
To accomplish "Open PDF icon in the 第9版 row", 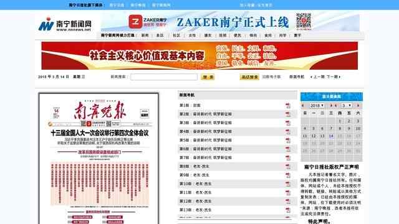I will tap(288, 175).
